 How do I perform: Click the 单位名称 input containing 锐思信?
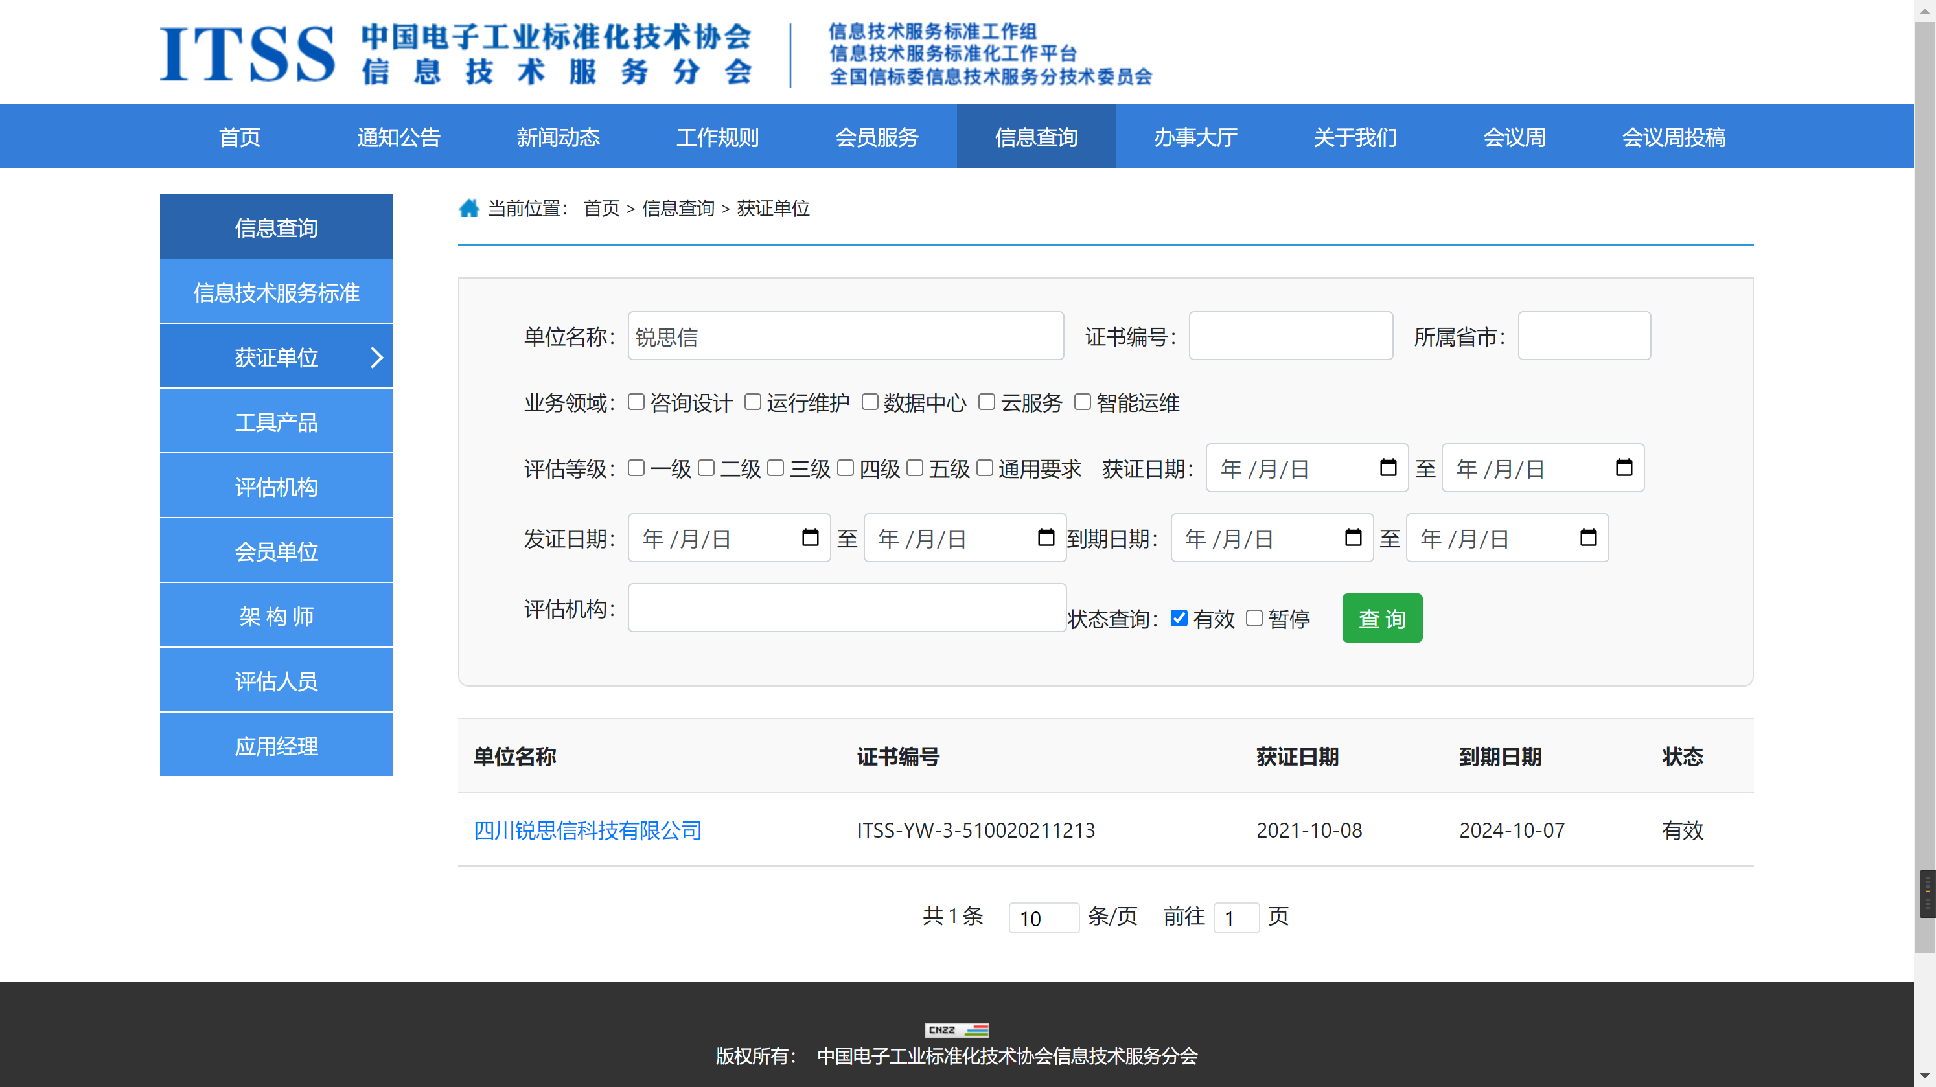pyautogui.click(x=846, y=336)
